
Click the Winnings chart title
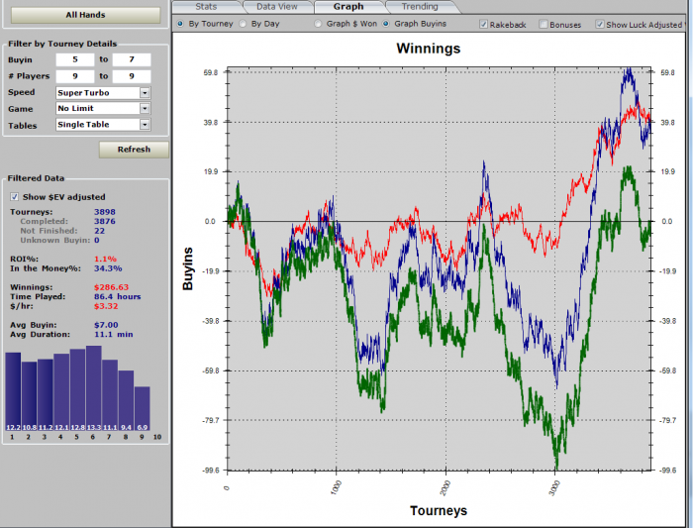pos(429,49)
